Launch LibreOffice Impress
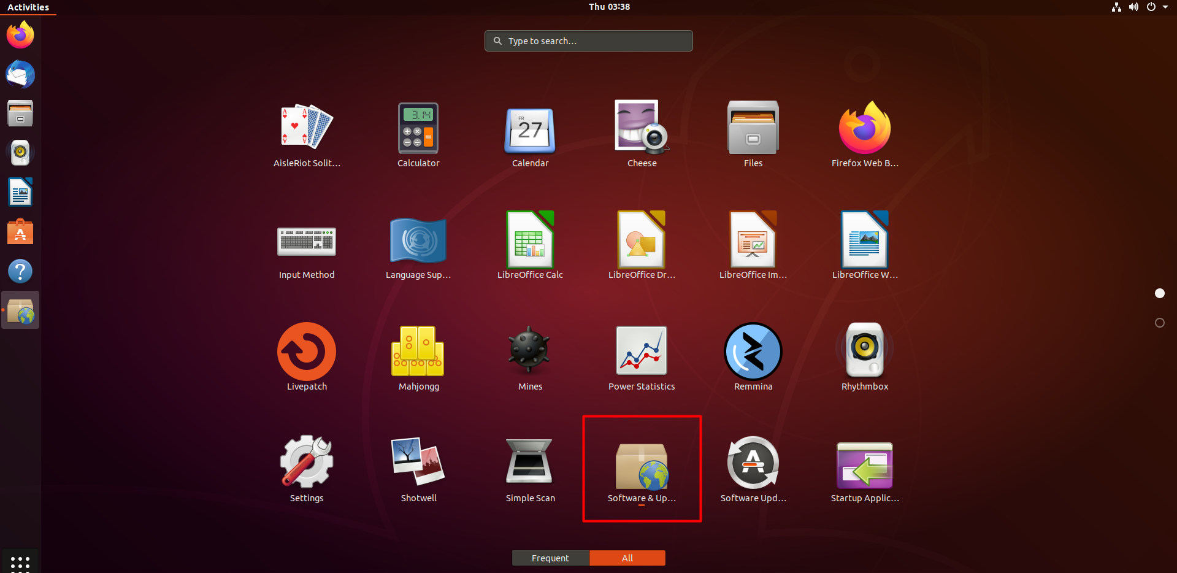Screen dimensions: 1177x573 click(x=753, y=246)
